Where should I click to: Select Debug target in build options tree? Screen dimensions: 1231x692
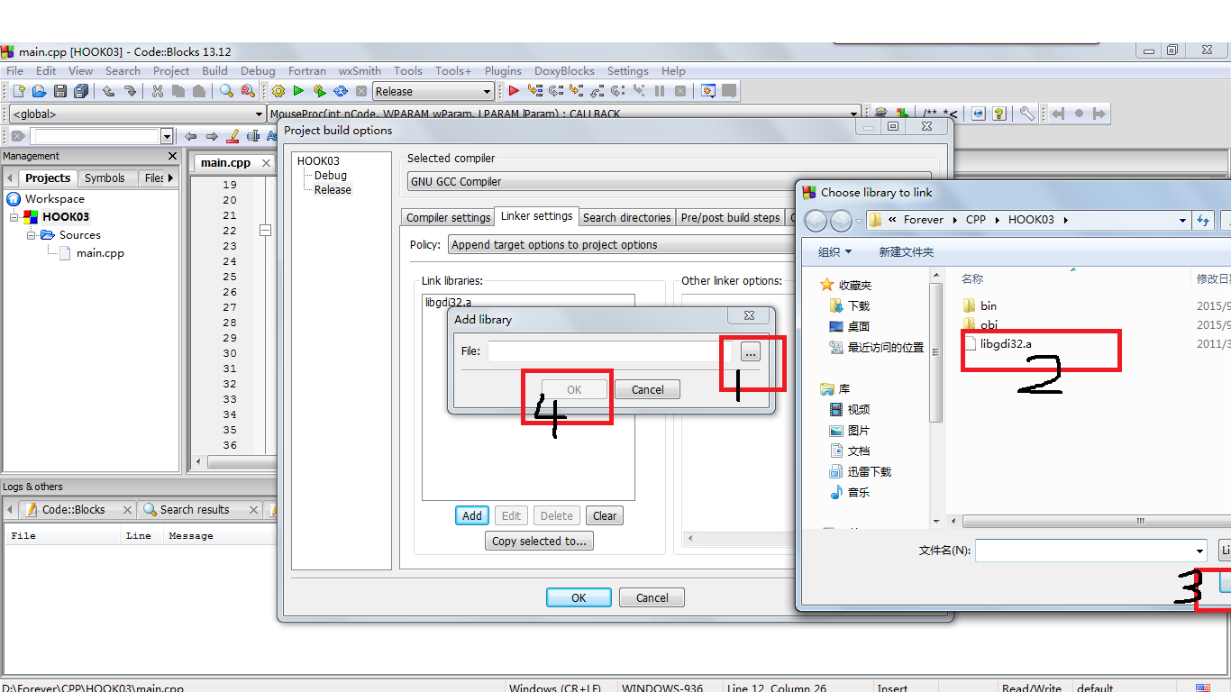coord(330,176)
